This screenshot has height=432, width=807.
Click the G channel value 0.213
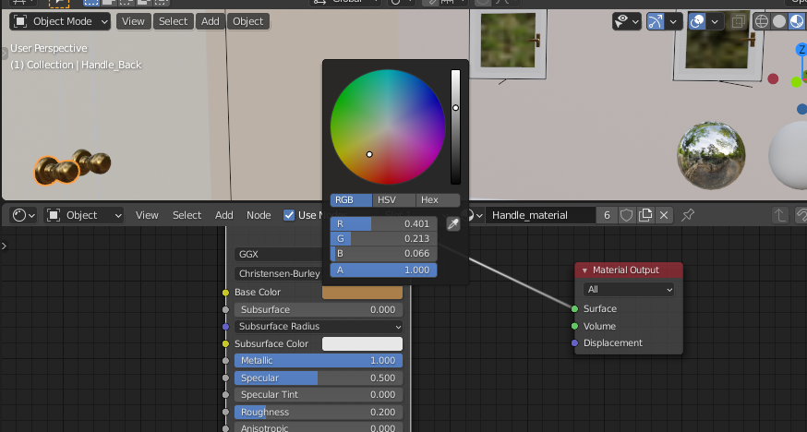[x=383, y=239]
